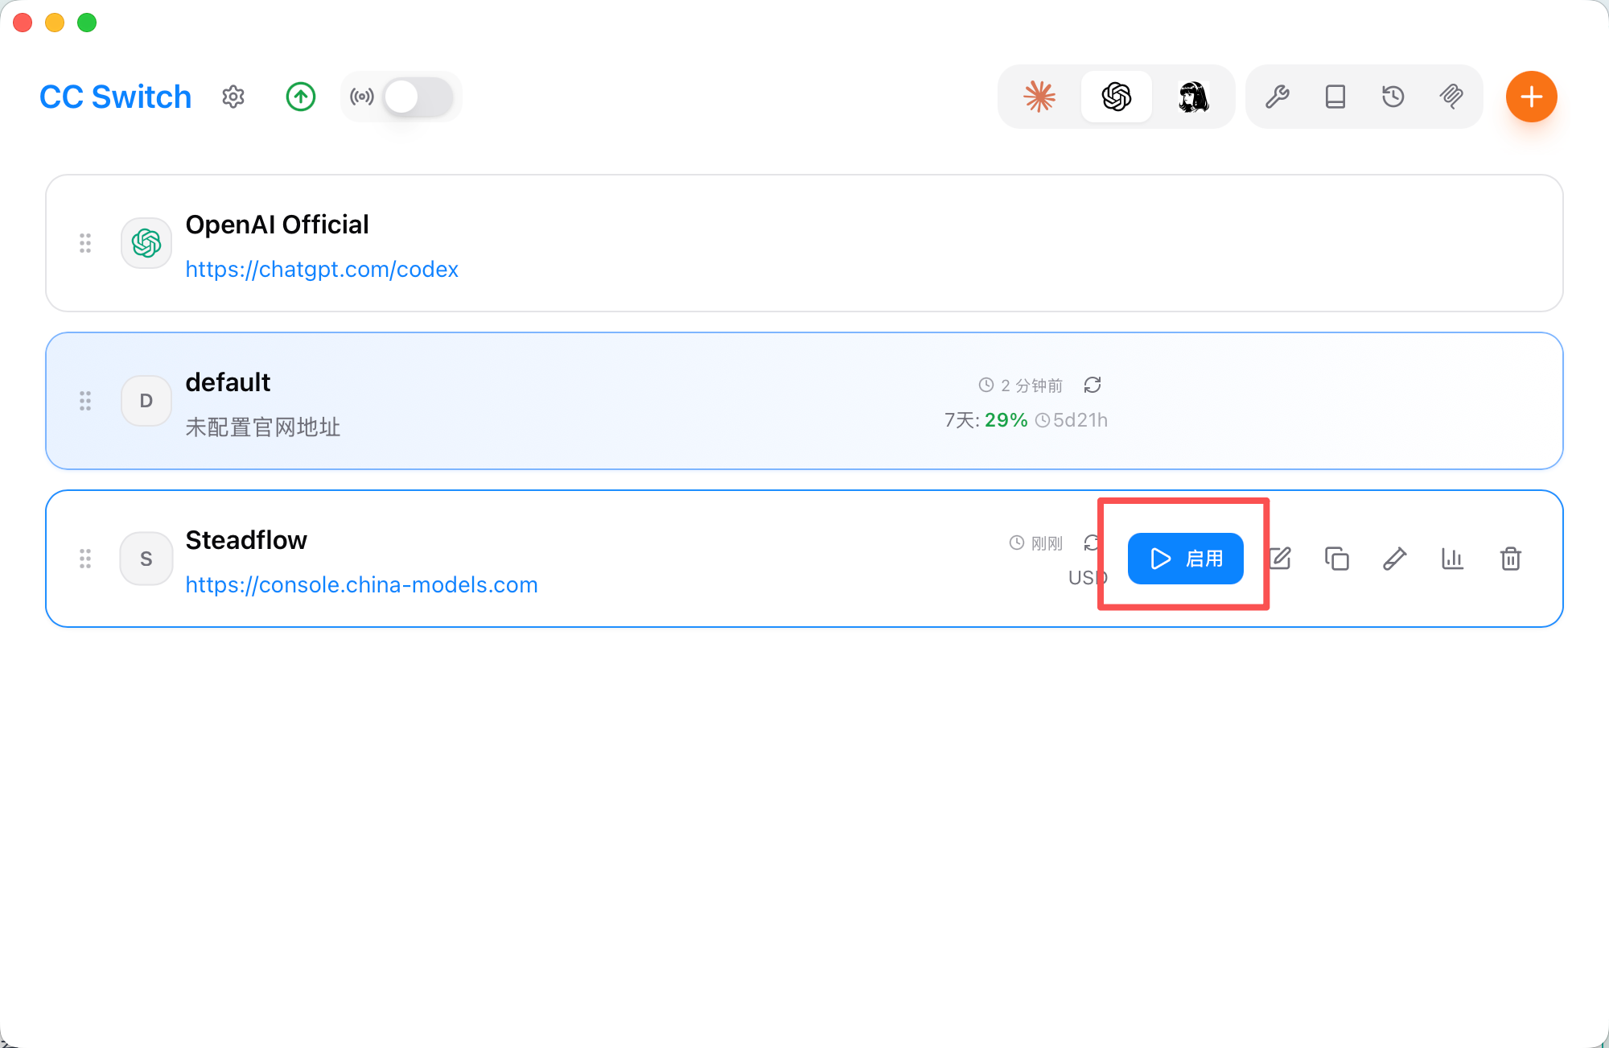Open the chatgpt.com/codex link
1609x1048 pixels.
click(x=322, y=269)
